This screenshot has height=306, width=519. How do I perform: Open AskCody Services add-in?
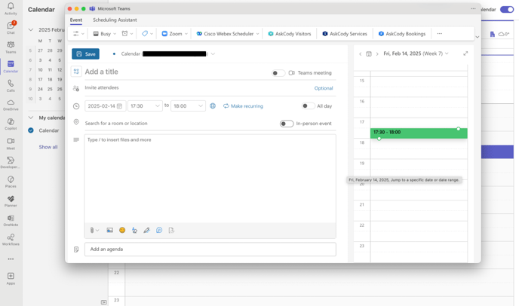pos(345,34)
